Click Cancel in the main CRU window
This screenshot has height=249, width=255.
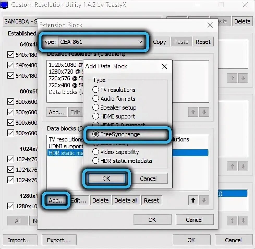click(x=234, y=240)
